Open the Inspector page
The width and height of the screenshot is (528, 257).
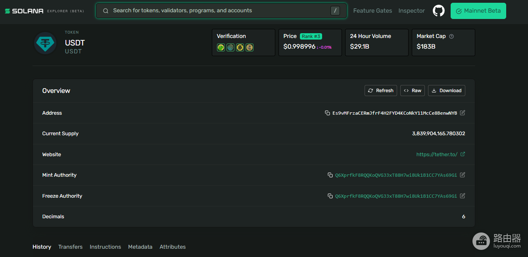[411, 11]
